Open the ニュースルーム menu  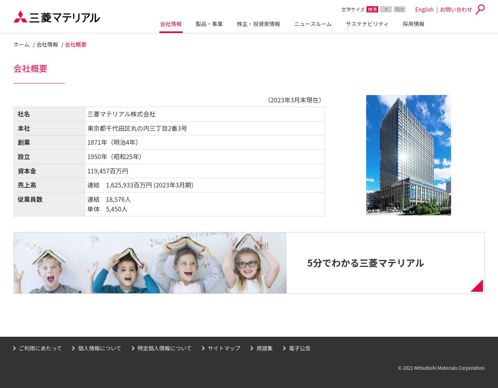tap(313, 24)
